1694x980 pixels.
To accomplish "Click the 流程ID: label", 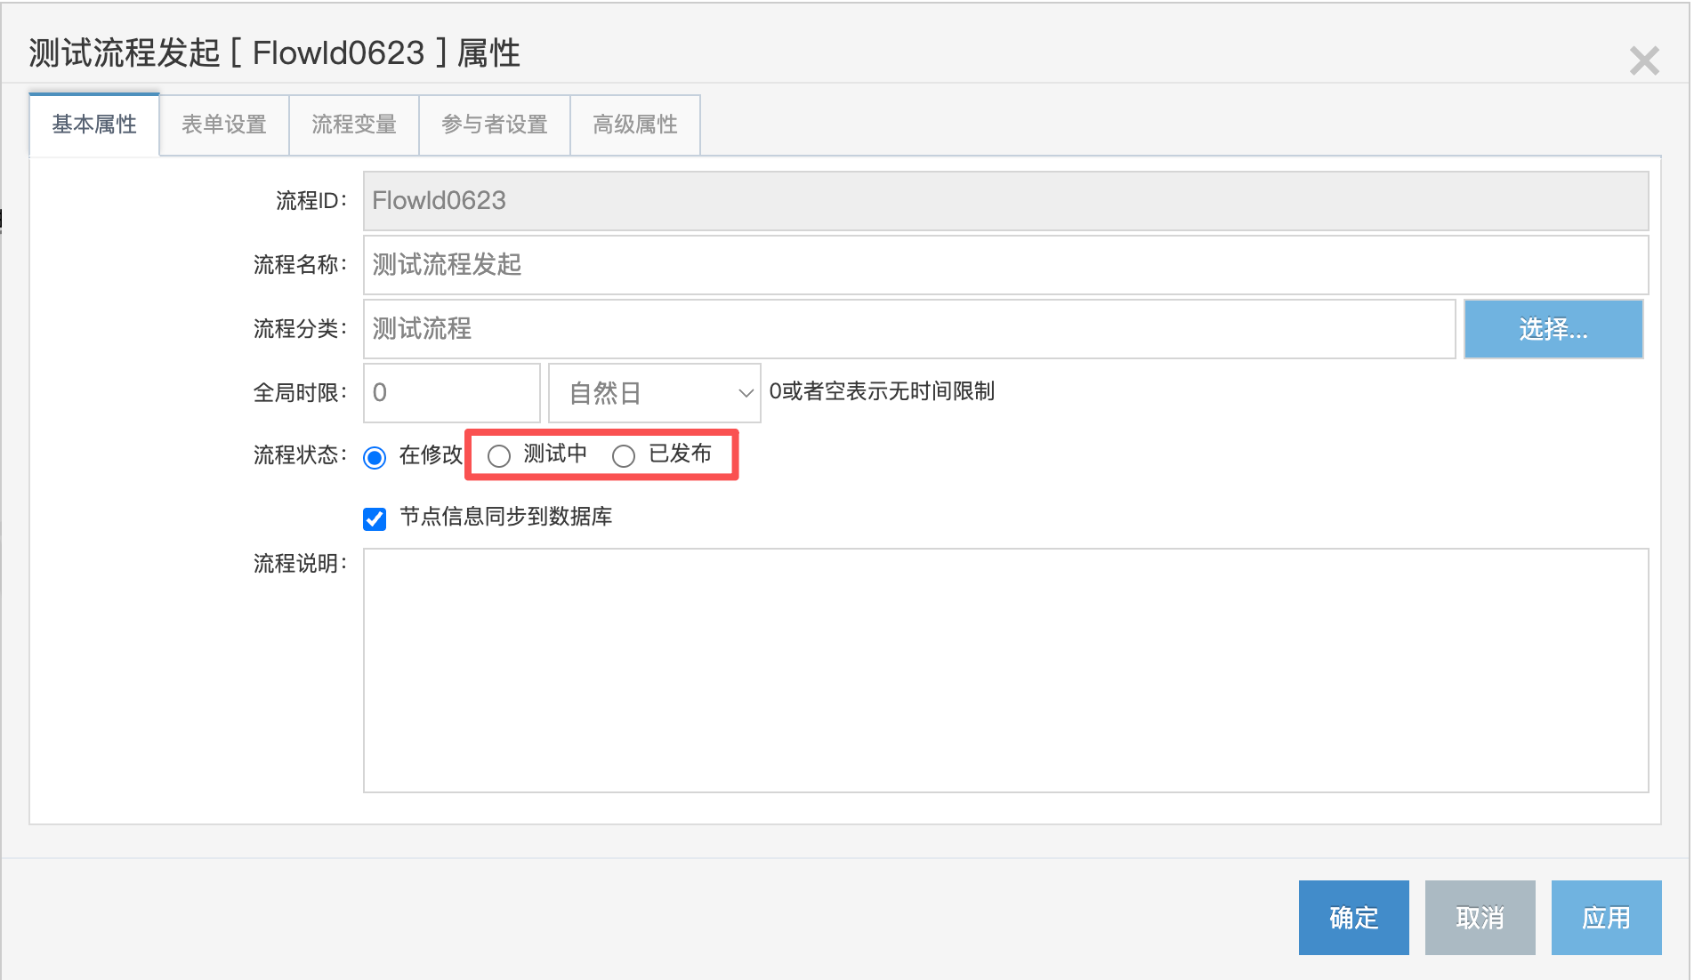I will 311,201.
